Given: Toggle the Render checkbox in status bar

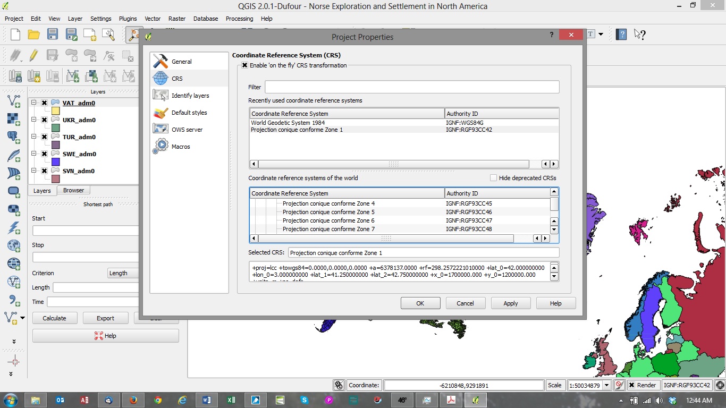Looking at the screenshot, I should pos(631,385).
